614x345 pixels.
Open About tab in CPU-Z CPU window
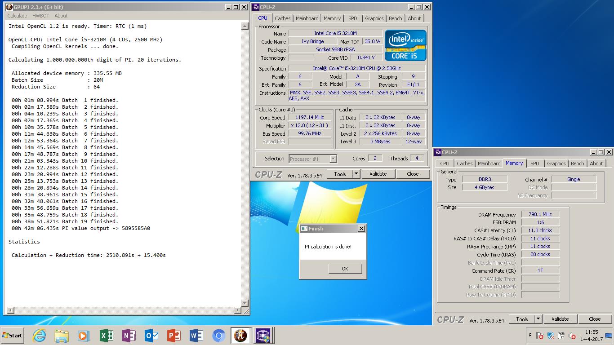pyautogui.click(x=414, y=18)
